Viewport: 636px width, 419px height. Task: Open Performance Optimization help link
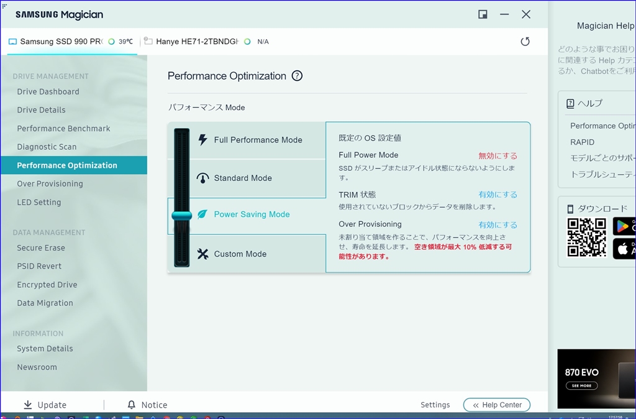point(602,126)
